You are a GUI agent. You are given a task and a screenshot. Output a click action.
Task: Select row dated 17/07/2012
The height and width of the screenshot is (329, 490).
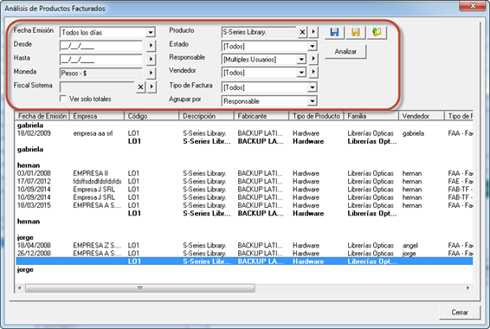pyautogui.click(x=244, y=182)
